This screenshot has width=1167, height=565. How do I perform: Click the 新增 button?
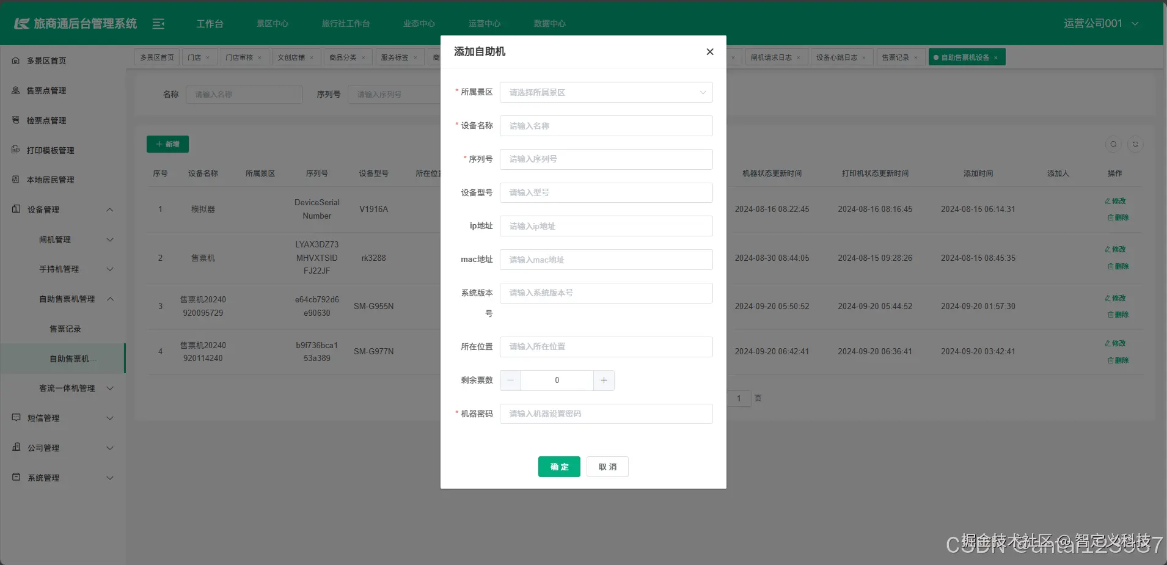pos(167,144)
